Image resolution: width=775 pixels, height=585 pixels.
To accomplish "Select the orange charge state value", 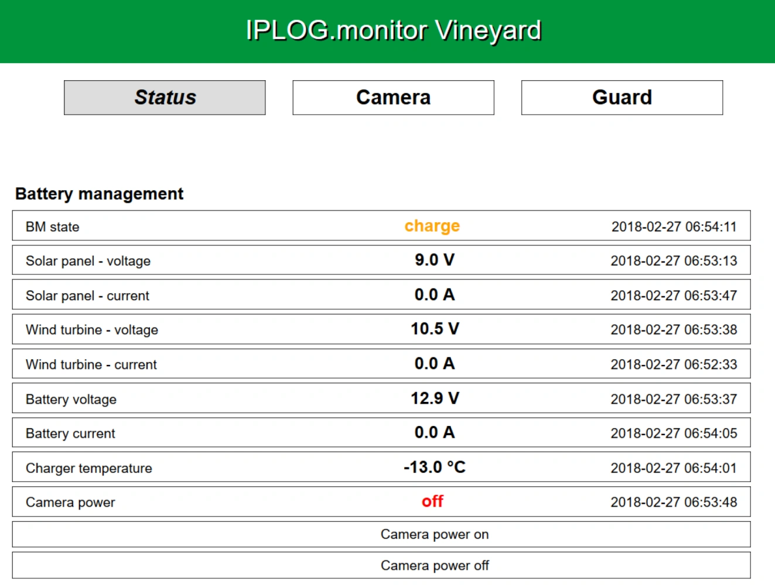I will tap(432, 226).
